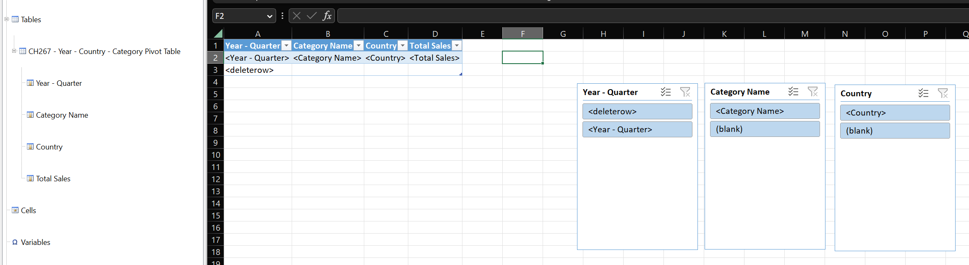
Task: Select column D header
Action: pos(435,34)
